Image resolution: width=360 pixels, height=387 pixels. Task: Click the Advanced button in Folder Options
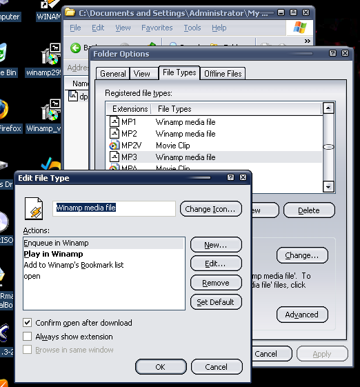pyautogui.click(x=302, y=315)
